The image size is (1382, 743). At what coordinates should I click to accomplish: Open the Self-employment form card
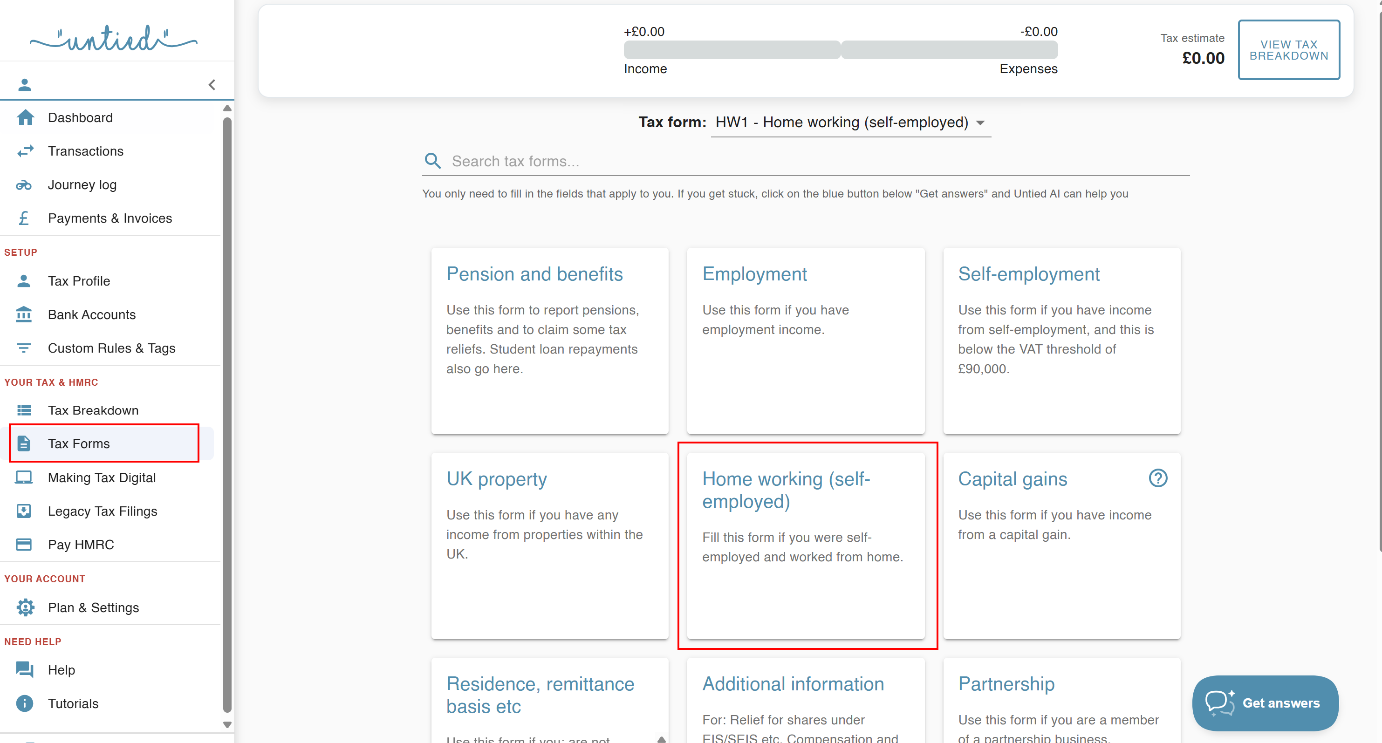point(1061,341)
